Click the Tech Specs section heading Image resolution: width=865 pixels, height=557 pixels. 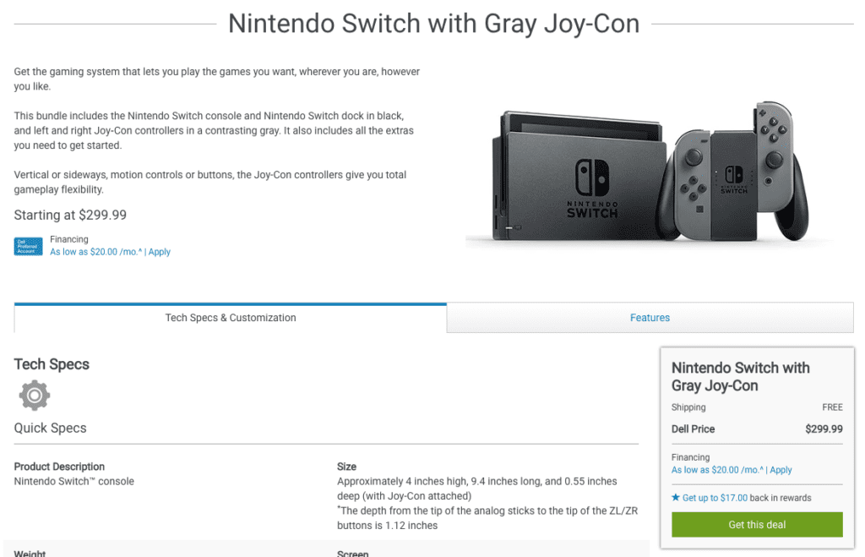52,364
